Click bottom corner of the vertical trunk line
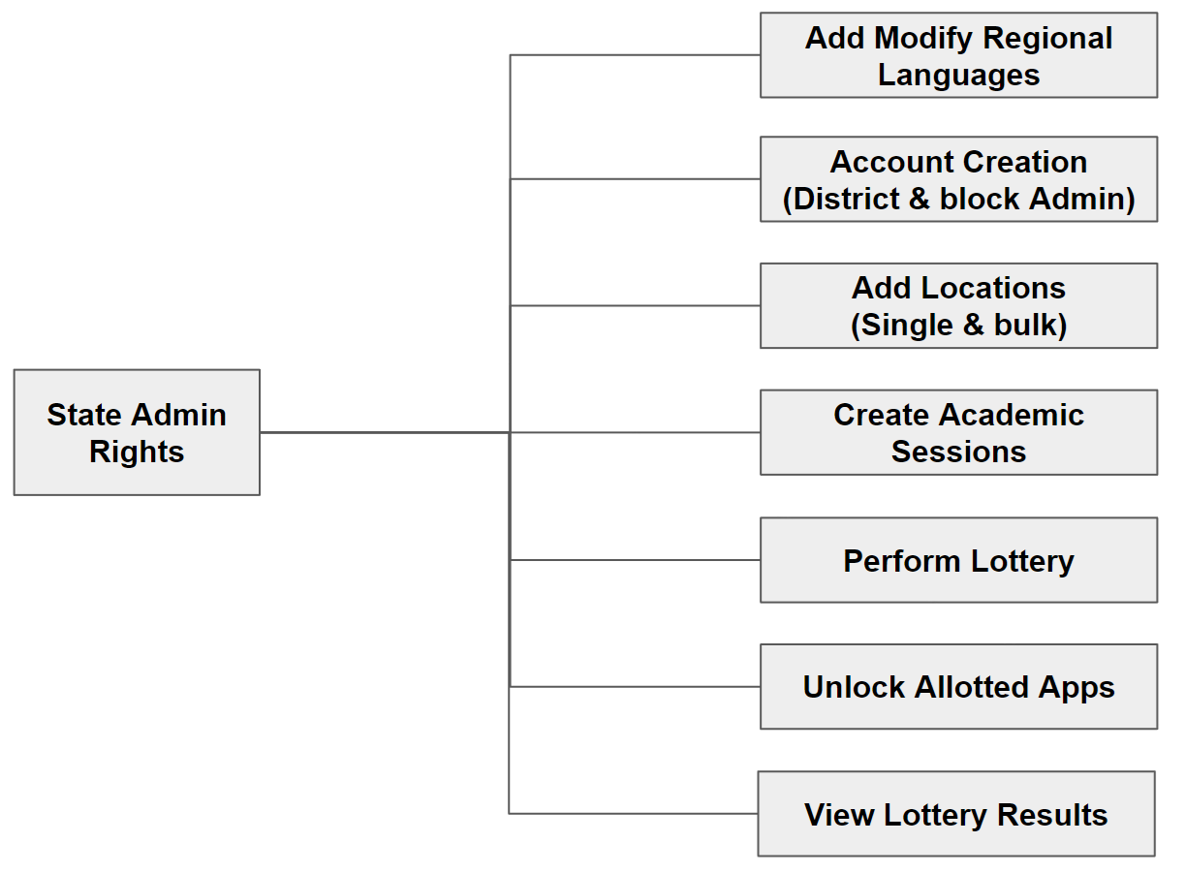The height and width of the screenshot is (874, 1185). click(511, 814)
